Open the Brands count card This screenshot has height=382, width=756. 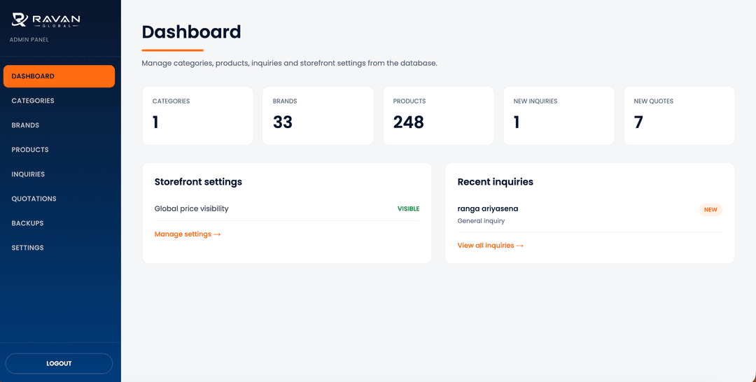click(x=318, y=115)
